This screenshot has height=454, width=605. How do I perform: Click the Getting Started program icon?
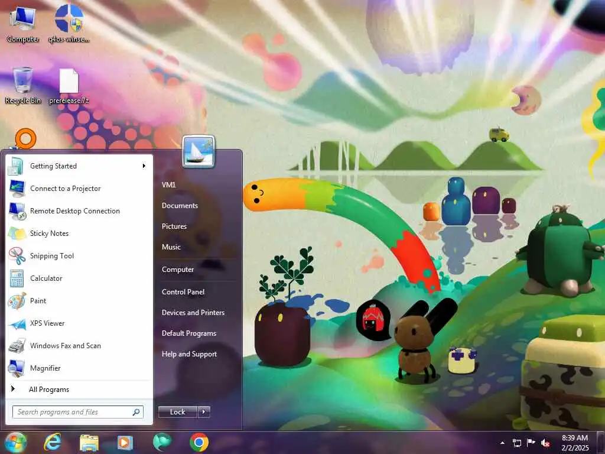(17, 166)
